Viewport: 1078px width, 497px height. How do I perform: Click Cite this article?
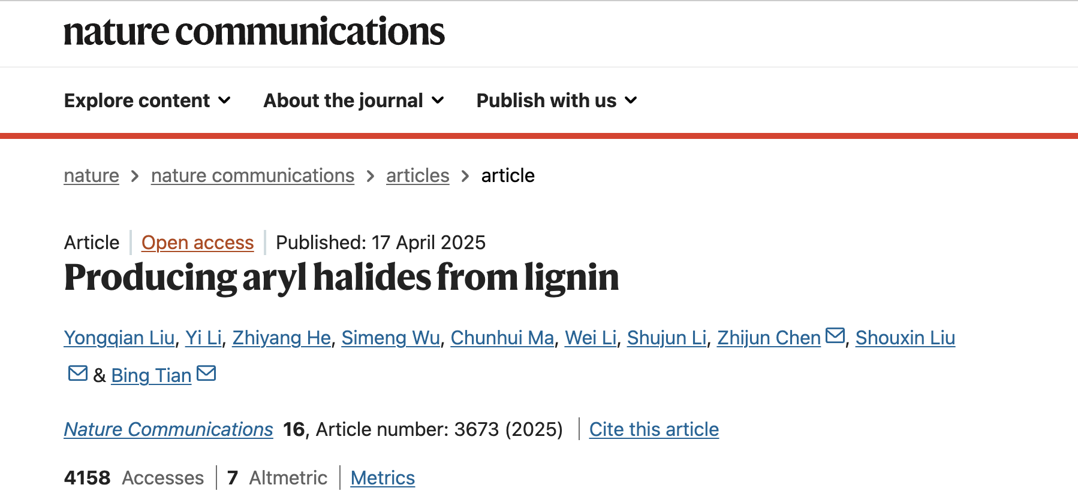tap(654, 429)
